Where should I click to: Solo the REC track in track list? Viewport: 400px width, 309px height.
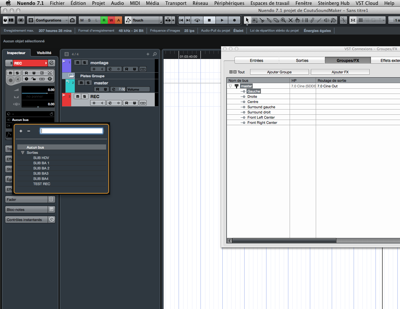(x=85, y=96)
